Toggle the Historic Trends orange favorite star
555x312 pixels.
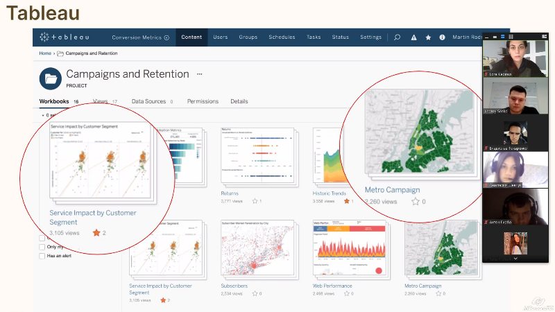[x=346, y=201]
